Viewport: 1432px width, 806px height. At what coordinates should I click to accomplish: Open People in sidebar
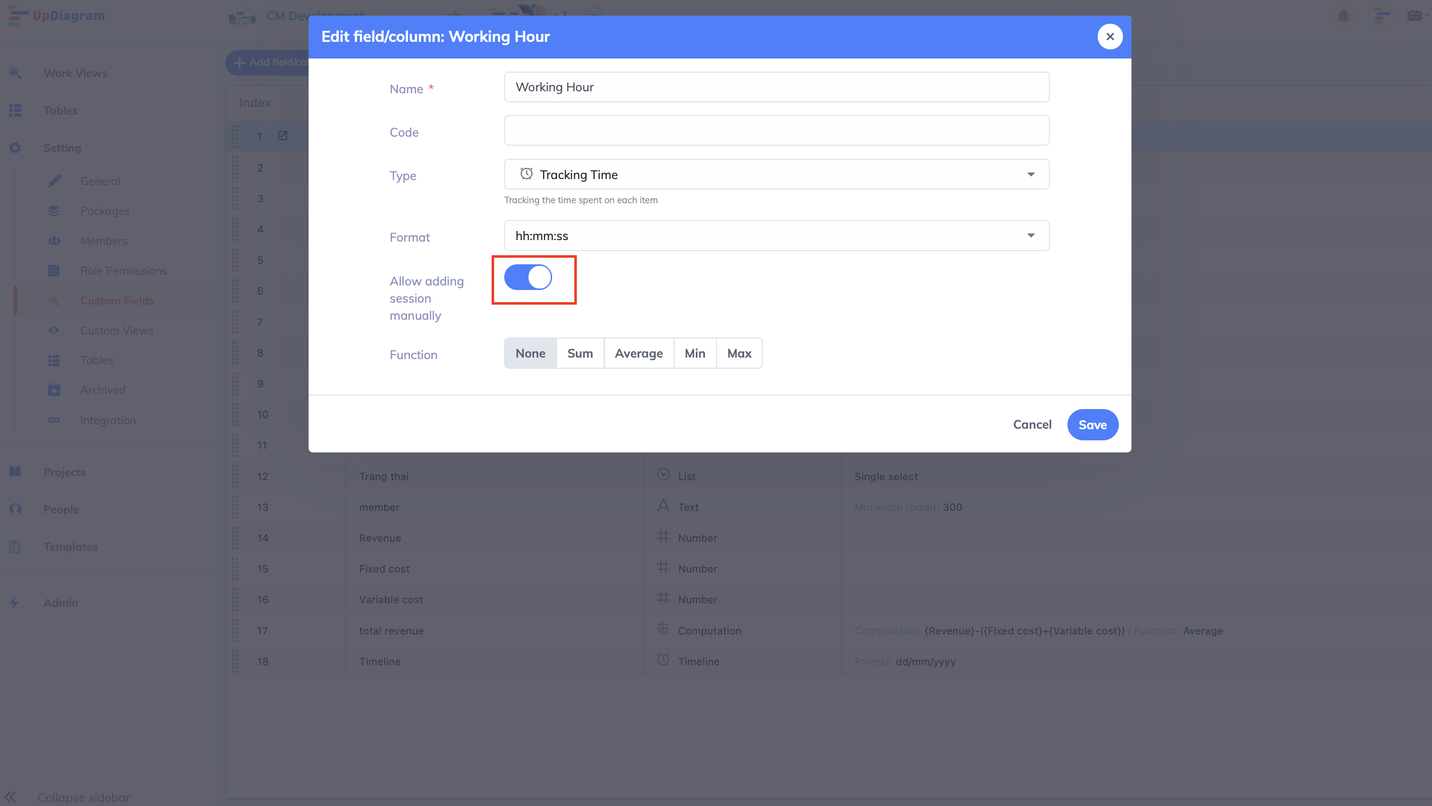(61, 509)
